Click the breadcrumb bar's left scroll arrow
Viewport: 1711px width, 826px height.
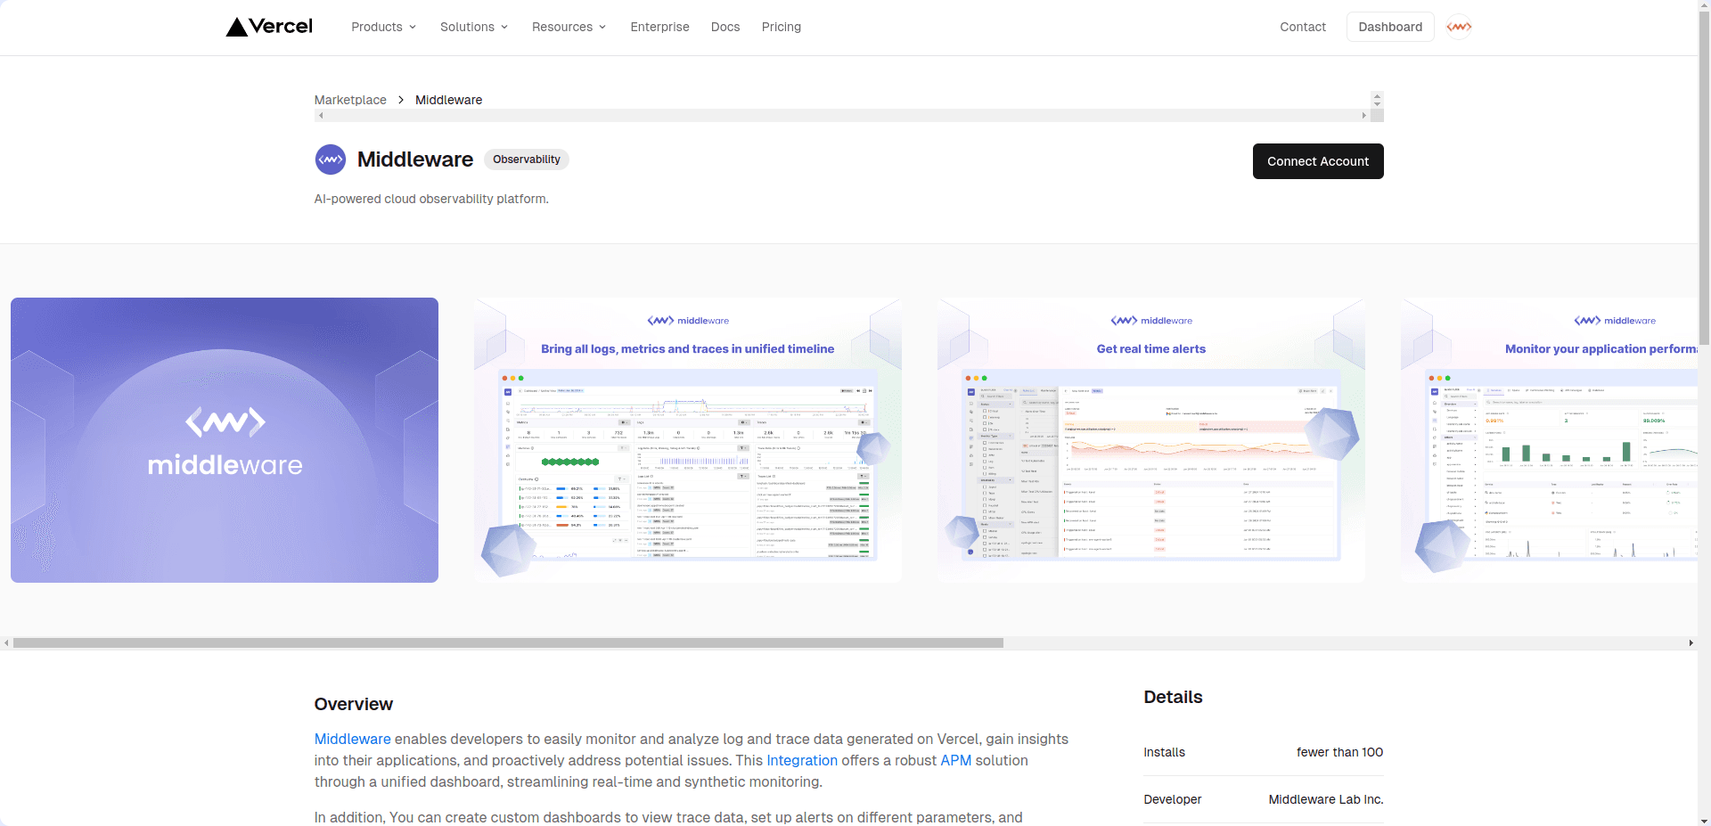(321, 116)
